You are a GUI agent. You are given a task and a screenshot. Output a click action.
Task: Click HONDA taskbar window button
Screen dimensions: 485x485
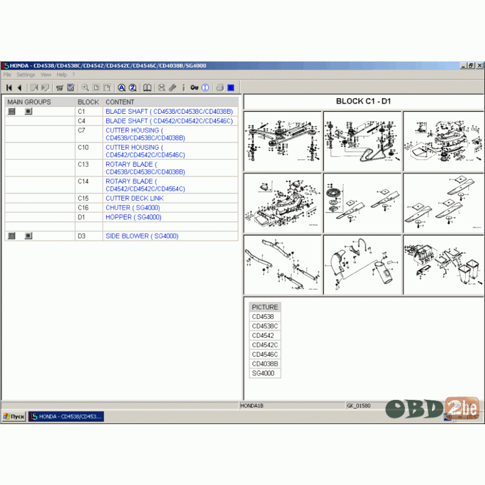(66, 417)
